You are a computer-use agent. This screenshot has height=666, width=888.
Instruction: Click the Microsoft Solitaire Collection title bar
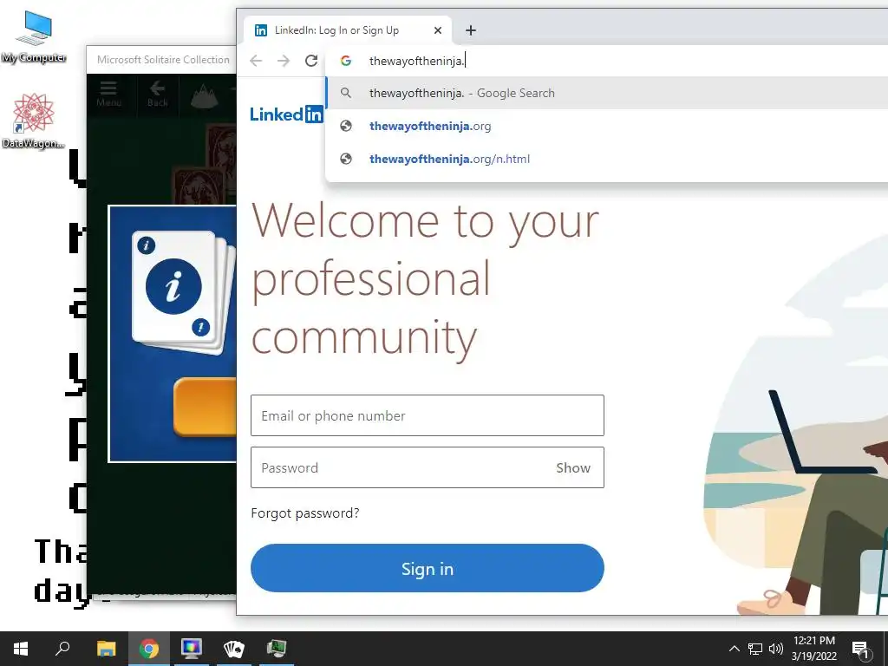coord(162,60)
